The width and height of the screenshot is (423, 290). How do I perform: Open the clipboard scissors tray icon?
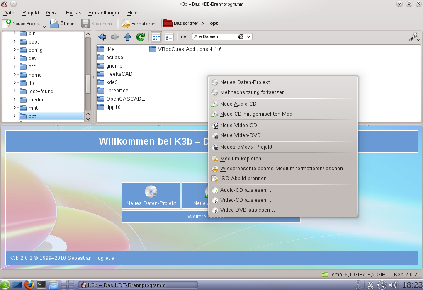[370, 285]
